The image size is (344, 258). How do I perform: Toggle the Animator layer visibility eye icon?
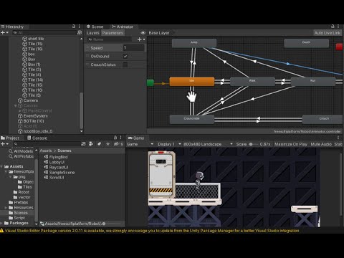point(143,33)
